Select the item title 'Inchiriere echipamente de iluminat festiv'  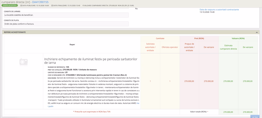tap(91, 61)
